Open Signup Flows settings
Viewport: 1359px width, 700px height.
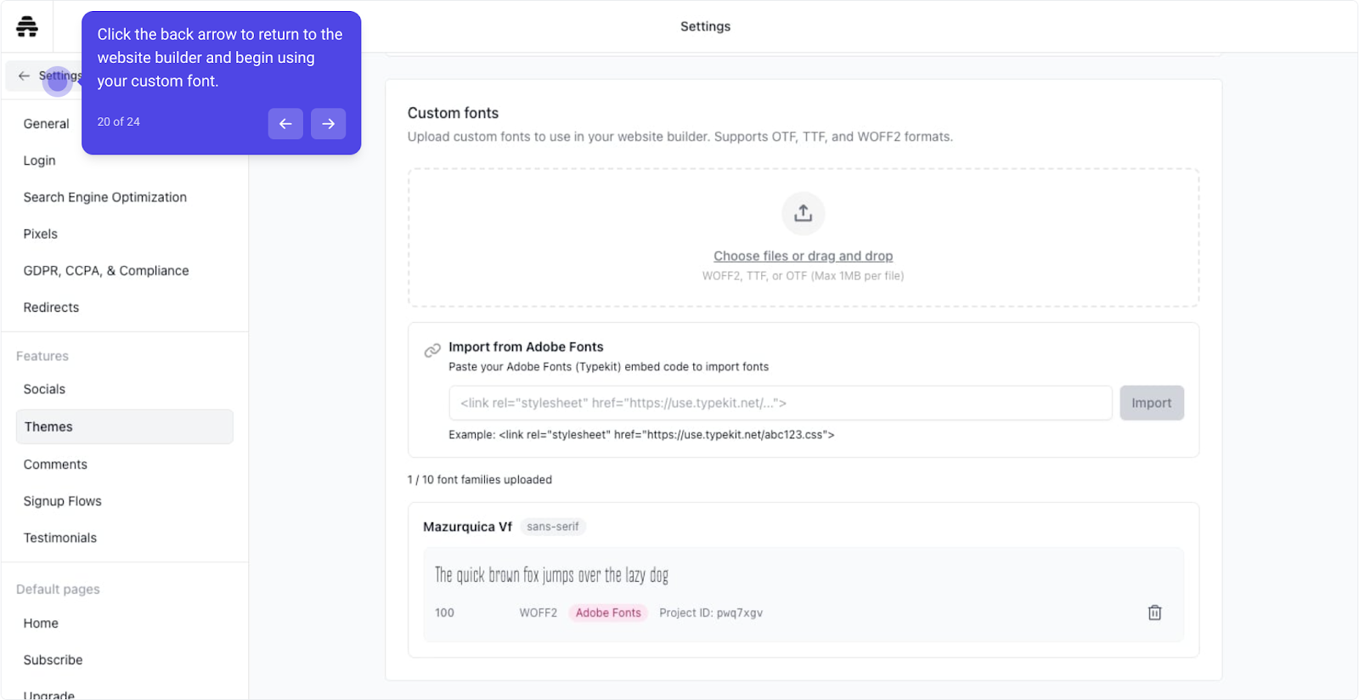62,501
